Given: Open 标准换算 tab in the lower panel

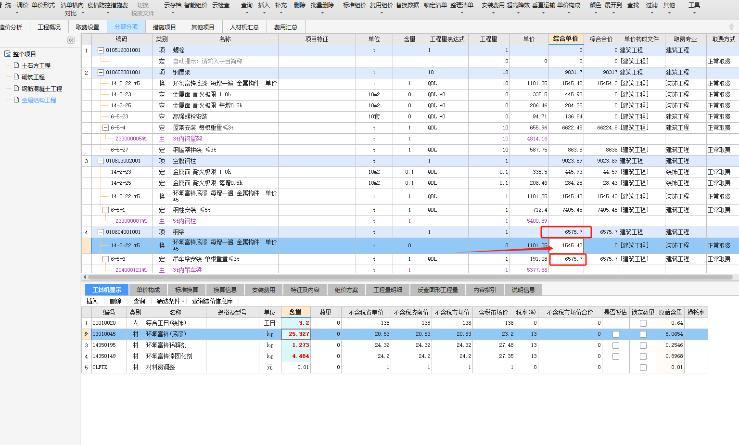Looking at the screenshot, I should 187,290.
